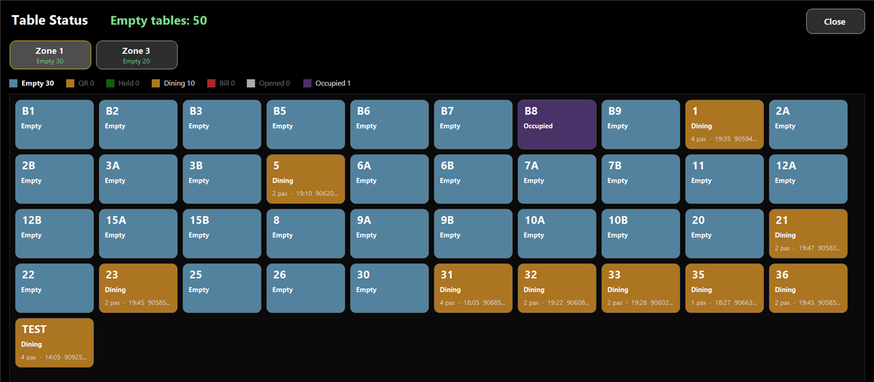Viewport: 874px width, 382px height.
Task: Select the Opened 0 legend item
Action: [268, 83]
